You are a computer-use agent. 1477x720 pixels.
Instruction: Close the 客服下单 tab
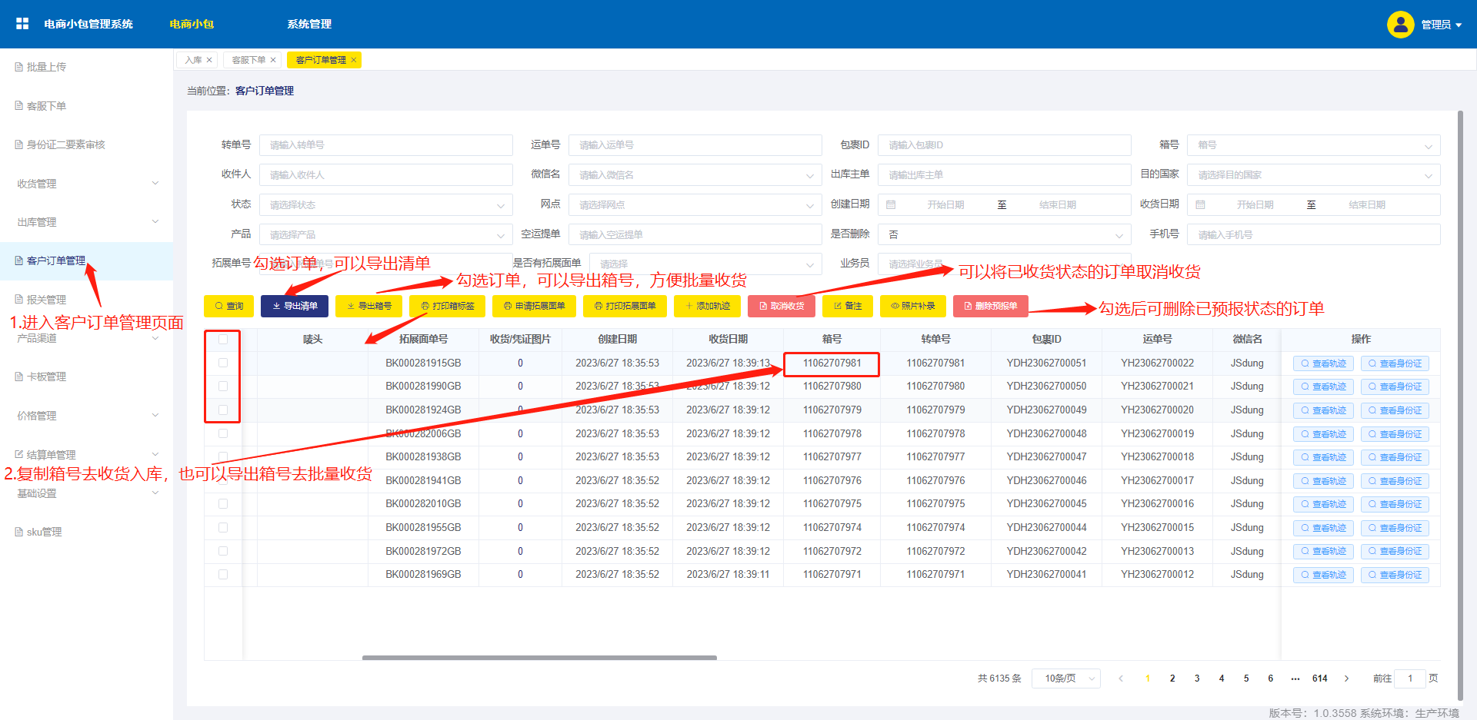click(x=273, y=60)
